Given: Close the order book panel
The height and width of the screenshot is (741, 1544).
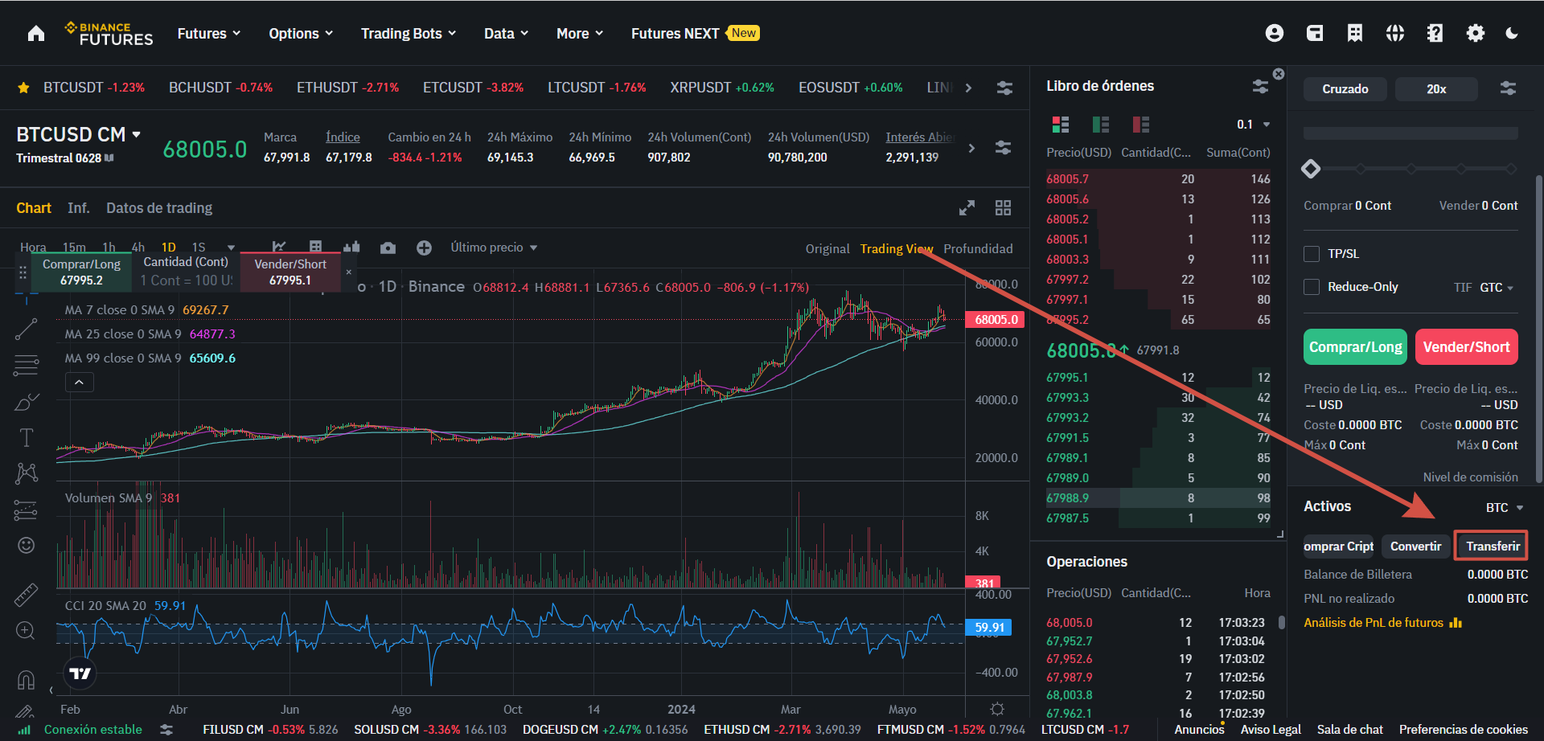Looking at the screenshot, I should pyautogui.click(x=1279, y=74).
